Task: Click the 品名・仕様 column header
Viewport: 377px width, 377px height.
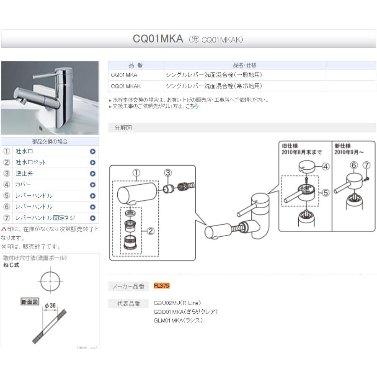Action: click(x=244, y=65)
